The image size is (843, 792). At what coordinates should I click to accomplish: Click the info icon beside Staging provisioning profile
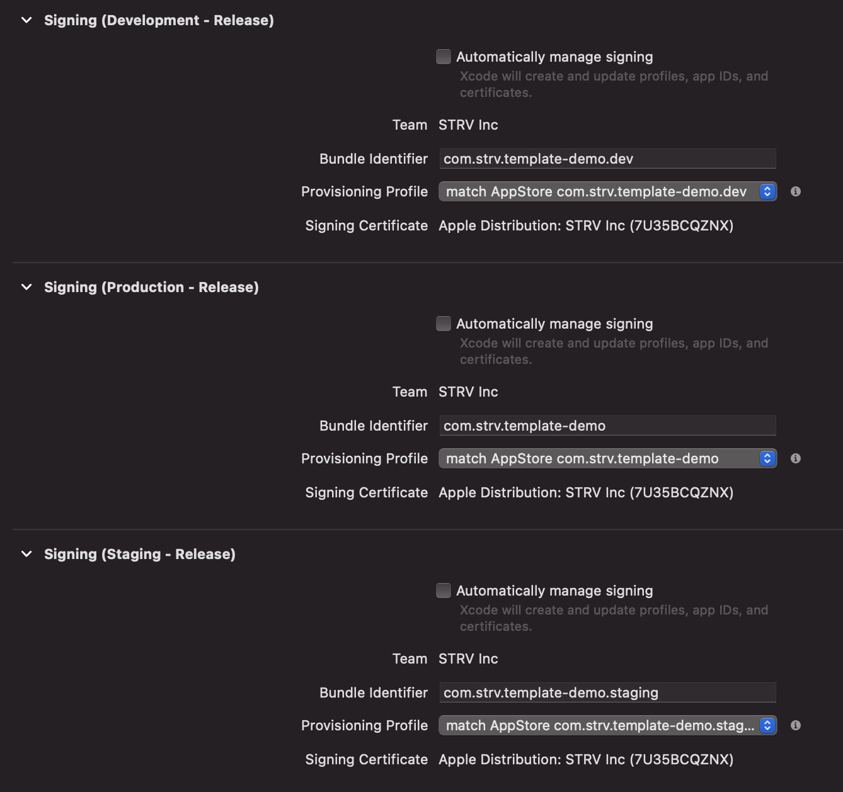coord(796,725)
